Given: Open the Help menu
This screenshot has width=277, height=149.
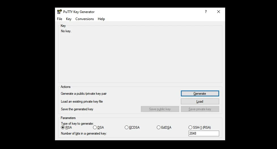Looking at the screenshot, I should [101, 19].
